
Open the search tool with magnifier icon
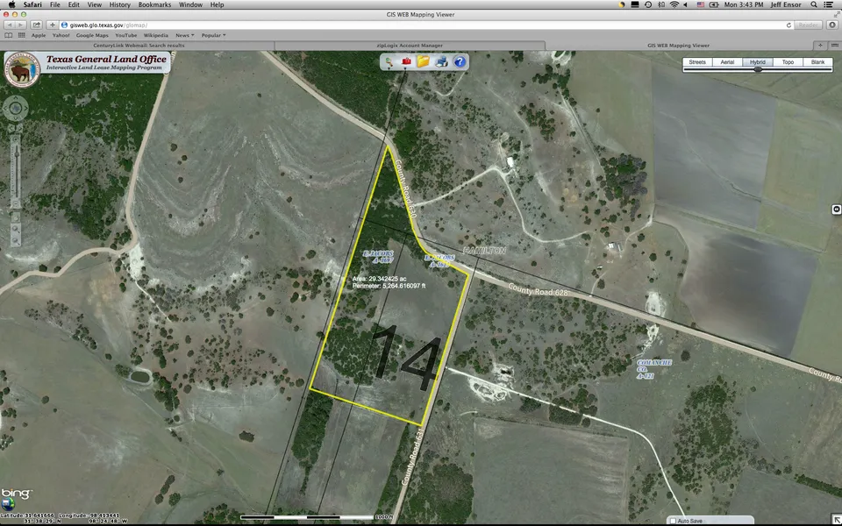(389, 61)
